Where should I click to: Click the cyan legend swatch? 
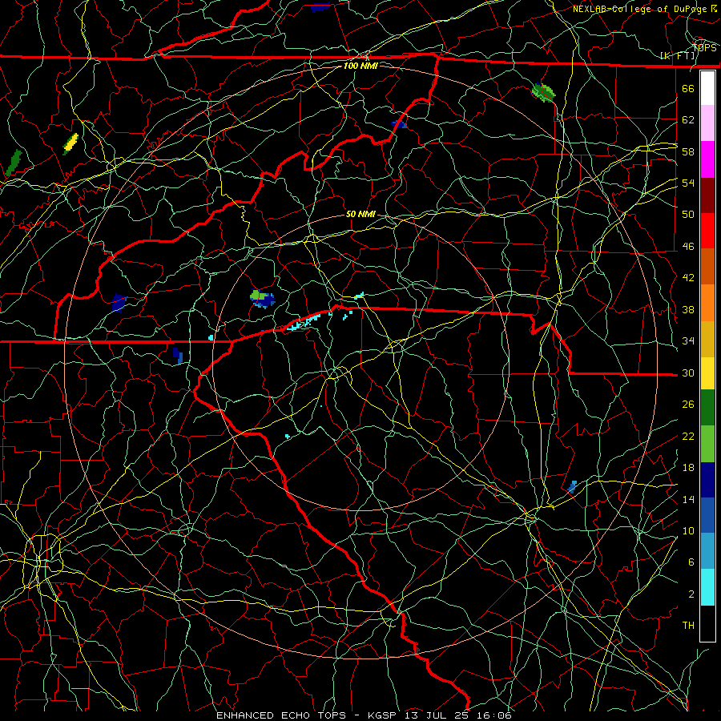[x=707, y=587]
